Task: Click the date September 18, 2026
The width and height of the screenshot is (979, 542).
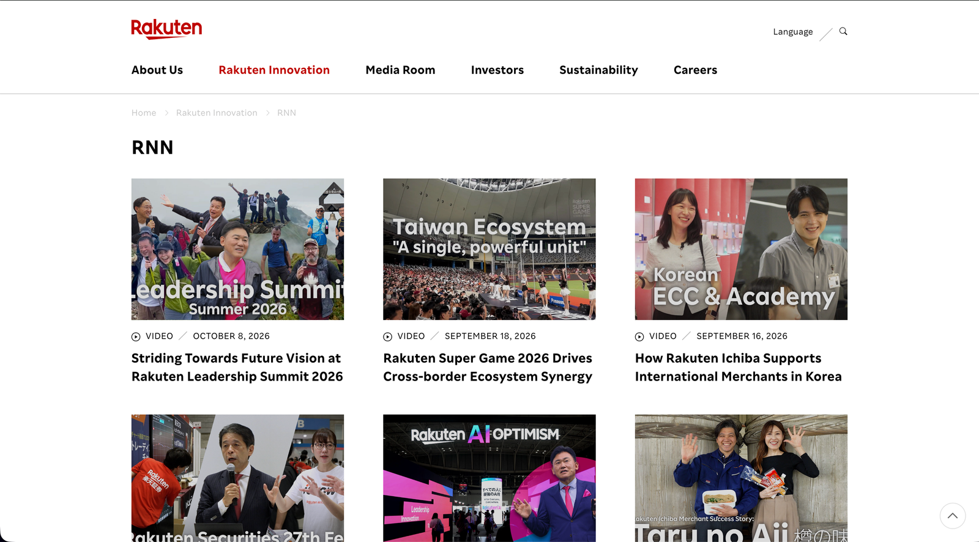Action: pos(490,336)
